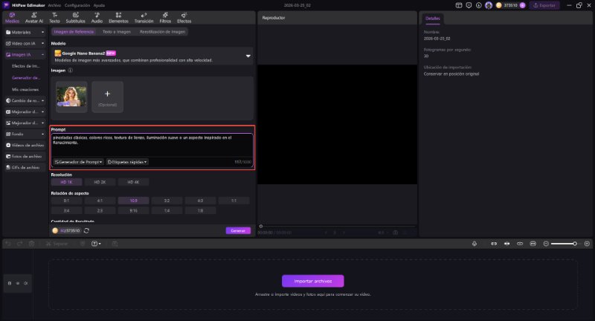The width and height of the screenshot is (595, 321).
Task: Select the 1:1 aspect ratio
Action: (x=234, y=200)
